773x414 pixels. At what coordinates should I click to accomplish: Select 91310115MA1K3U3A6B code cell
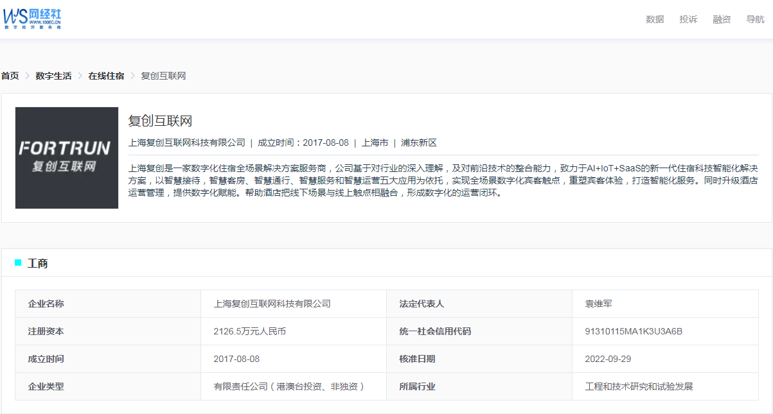(665, 331)
